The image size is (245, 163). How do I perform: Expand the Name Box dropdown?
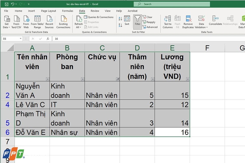point(21,39)
